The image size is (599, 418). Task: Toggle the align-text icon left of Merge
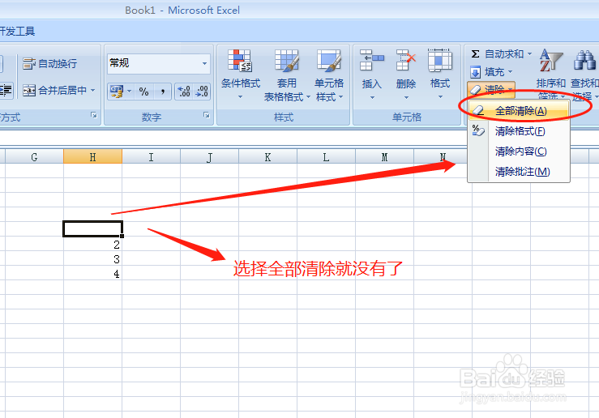6,91
